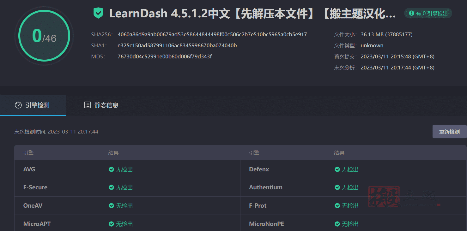Click the F-Secure engine name
The width and height of the screenshot is (467, 231).
pos(35,187)
